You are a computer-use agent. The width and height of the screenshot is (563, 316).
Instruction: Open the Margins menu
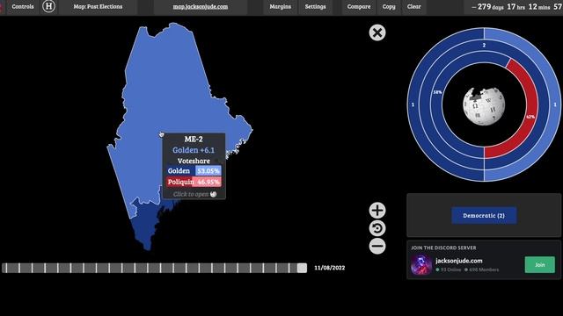(x=280, y=7)
